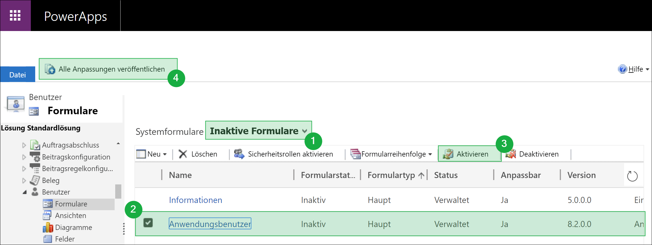Image resolution: width=652 pixels, height=245 pixels.
Task: Uncheck the Anwendungsbenutzer row checkbox
Action: click(x=148, y=223)
